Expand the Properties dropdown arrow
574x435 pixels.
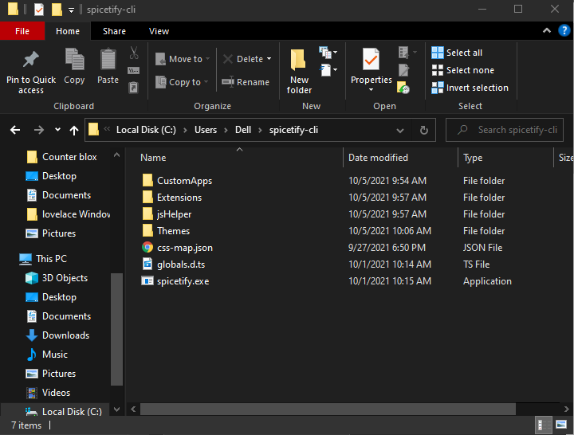point(371,90)
